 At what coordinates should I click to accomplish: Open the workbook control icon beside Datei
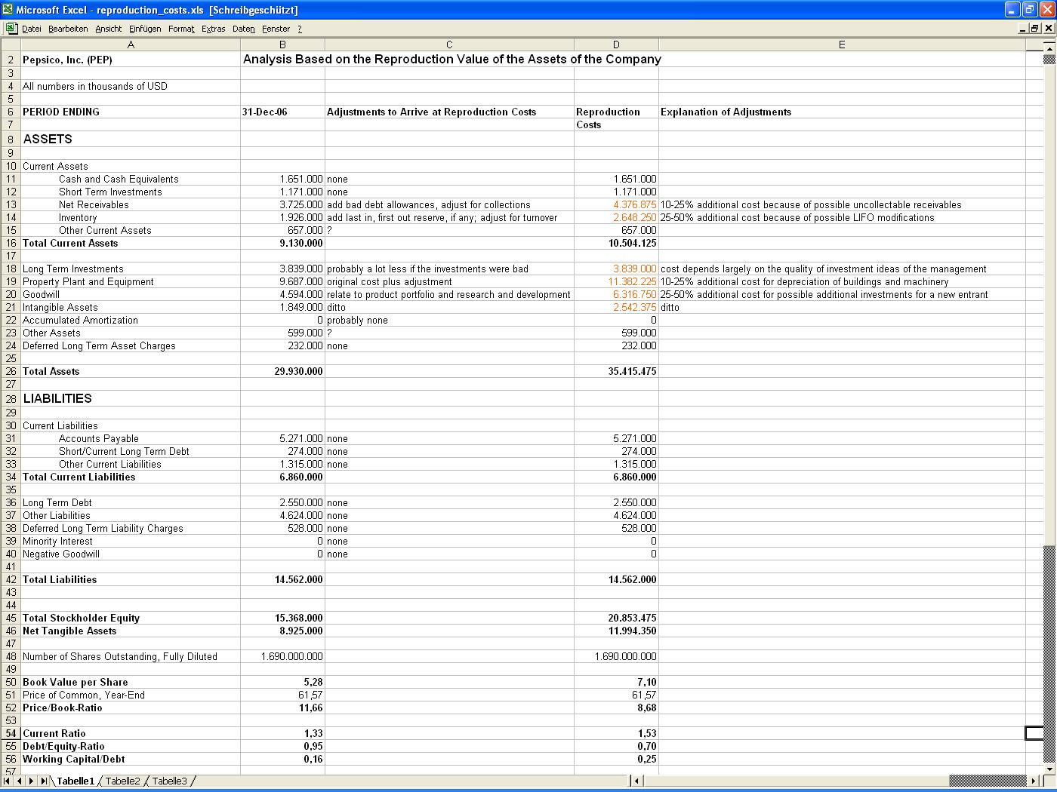pos(11,29)
